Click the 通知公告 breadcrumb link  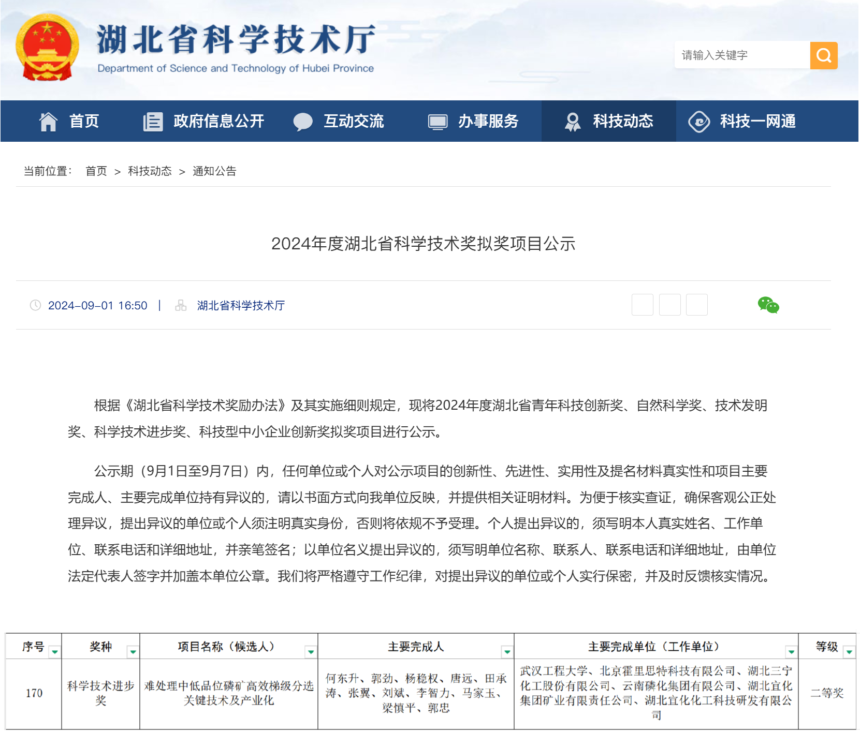point(214,171)
